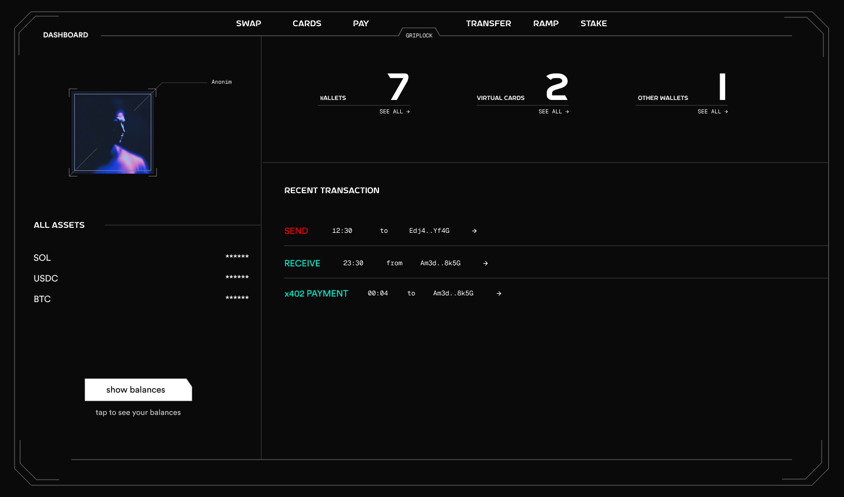Open RECEIVE transaction details via its arrow
The height and width of the screenshot is (497, 844).
485,263
